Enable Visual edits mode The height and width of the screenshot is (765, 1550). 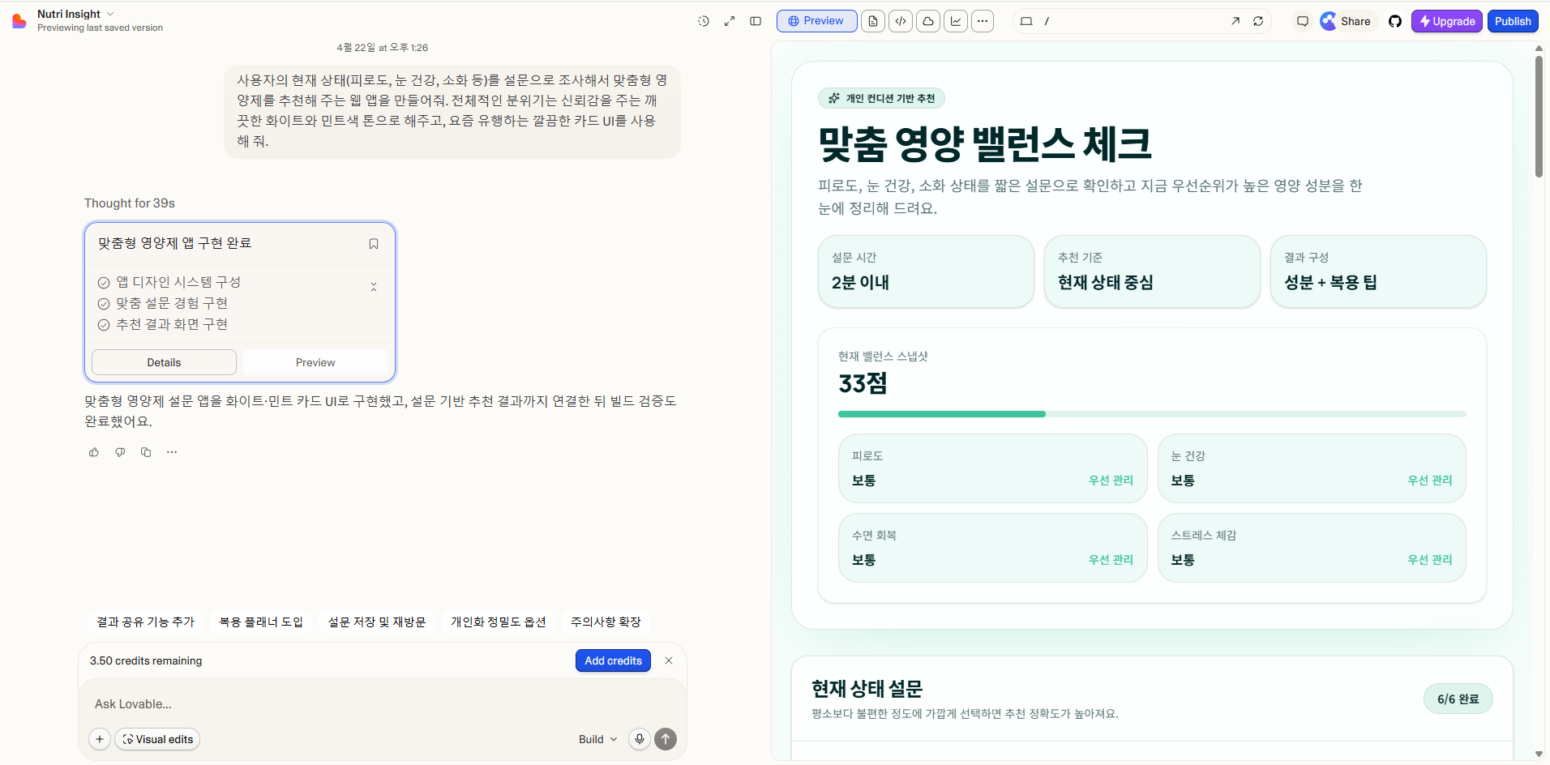[x=156, y=739]
